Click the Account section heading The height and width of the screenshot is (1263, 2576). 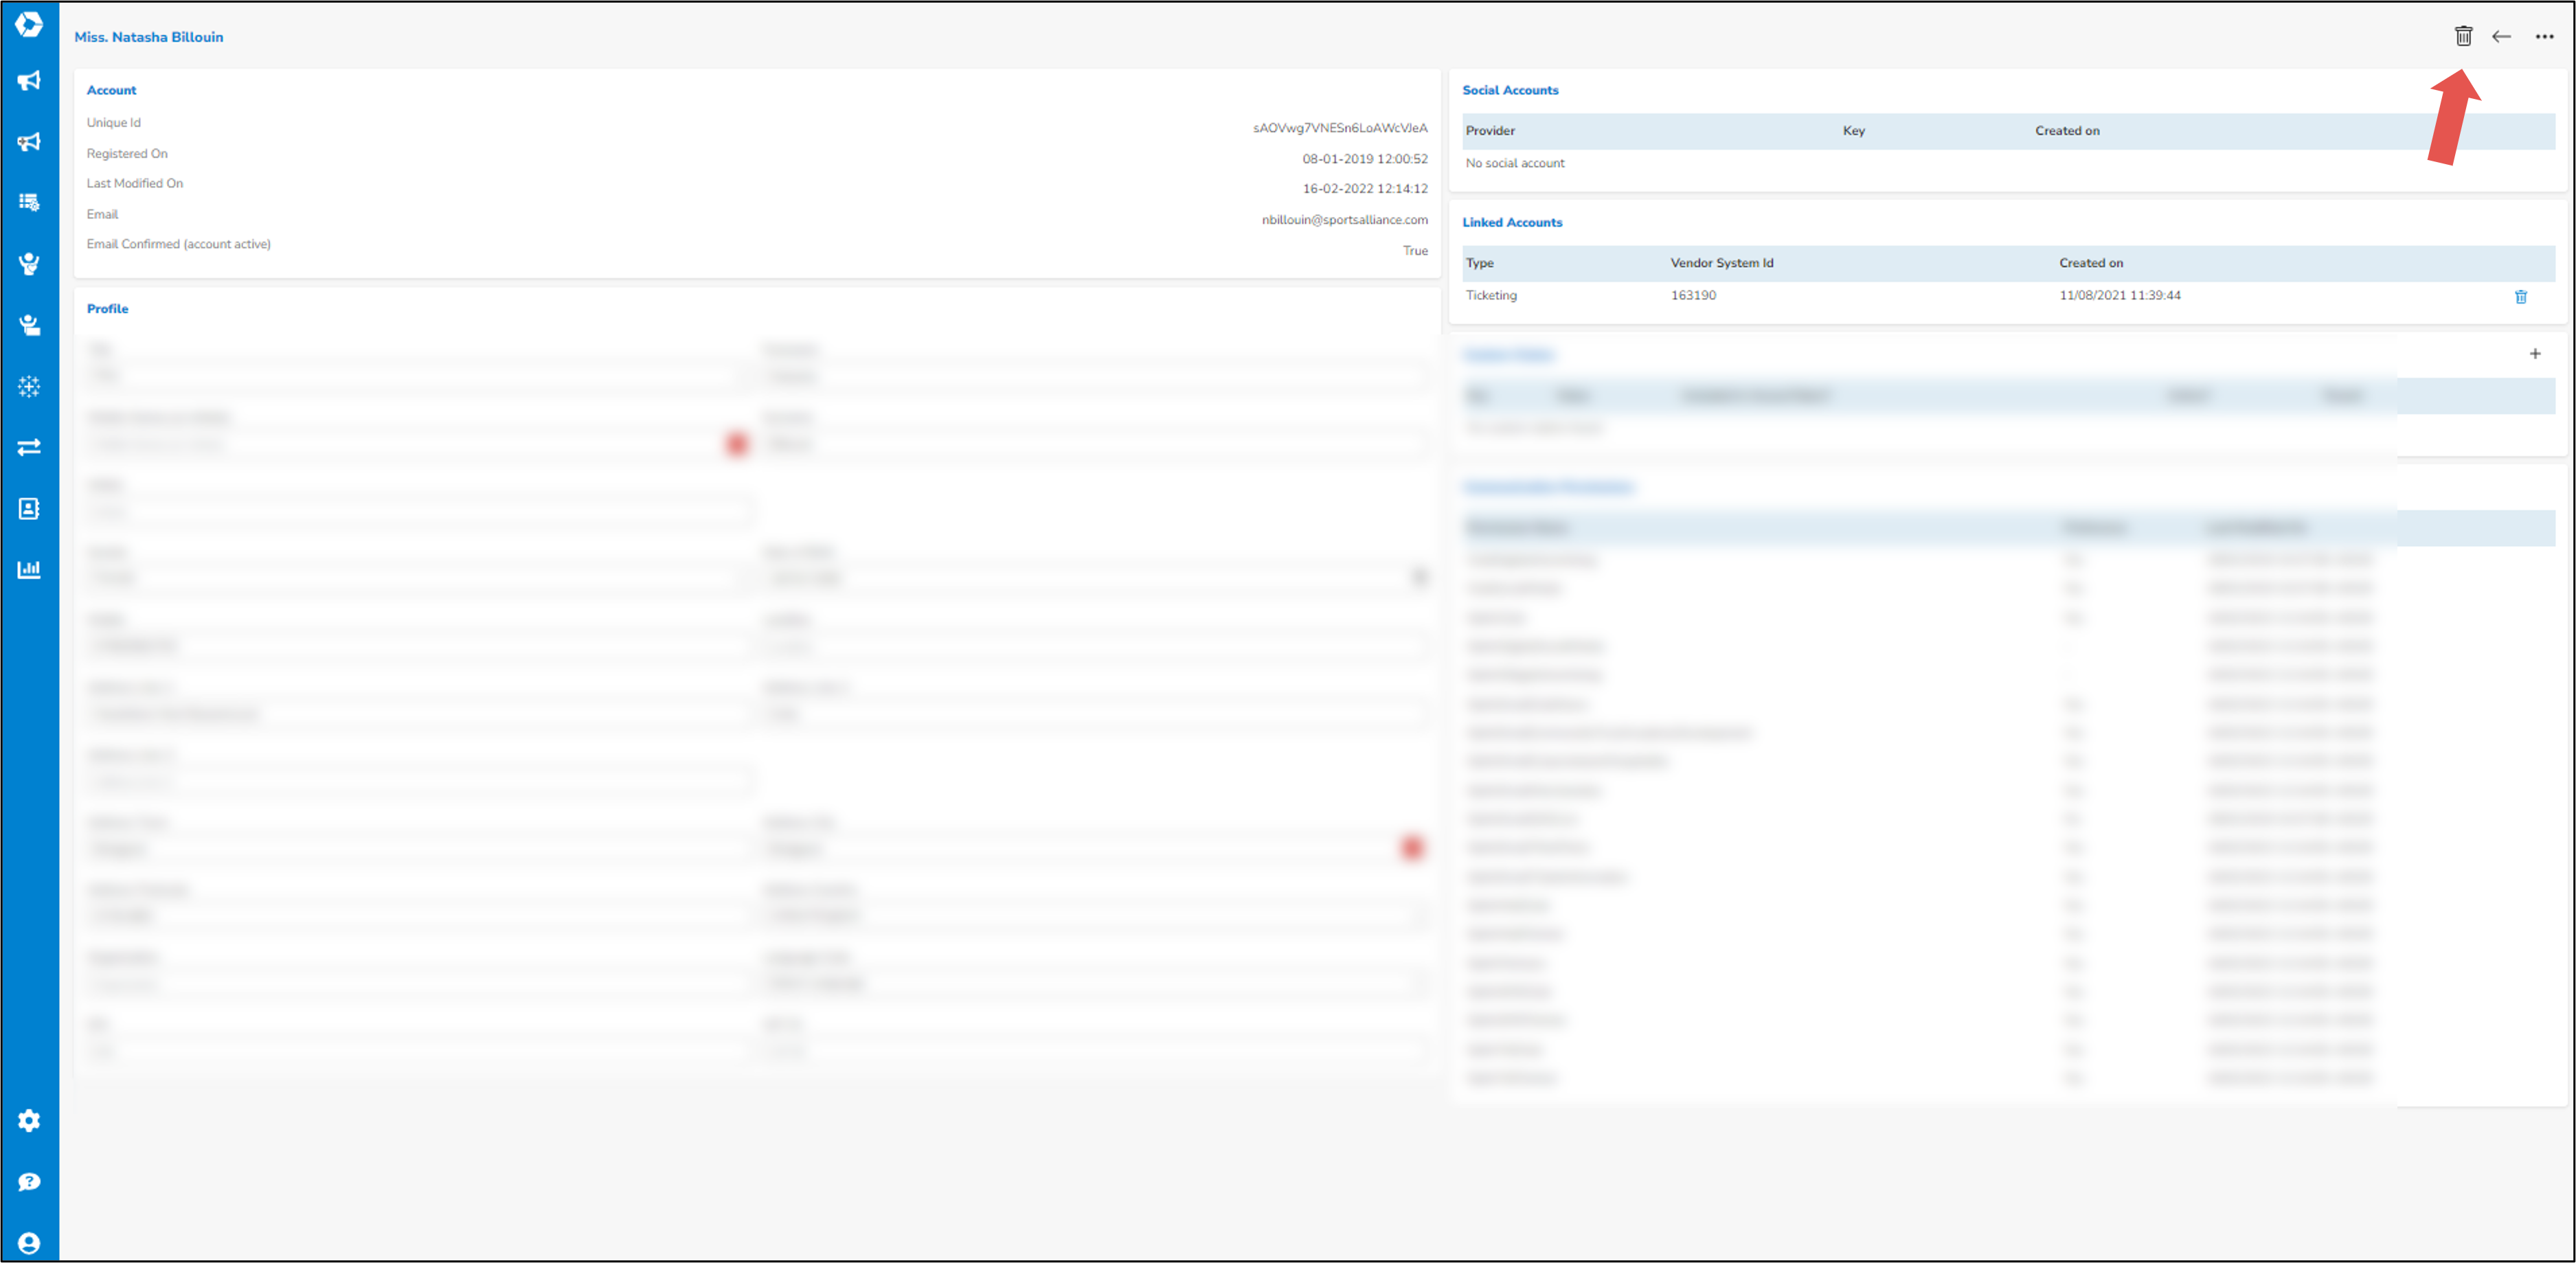click(111, 90)
